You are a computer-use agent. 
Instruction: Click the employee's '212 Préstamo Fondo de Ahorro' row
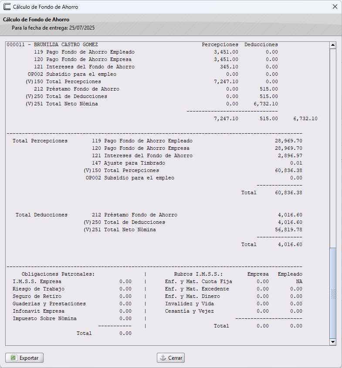(156, 89)
